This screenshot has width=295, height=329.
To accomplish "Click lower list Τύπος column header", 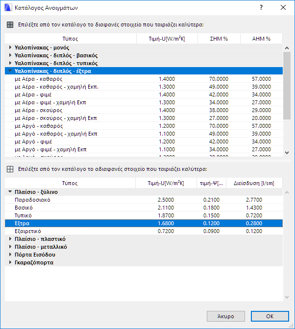I will (x=70, y=183).
